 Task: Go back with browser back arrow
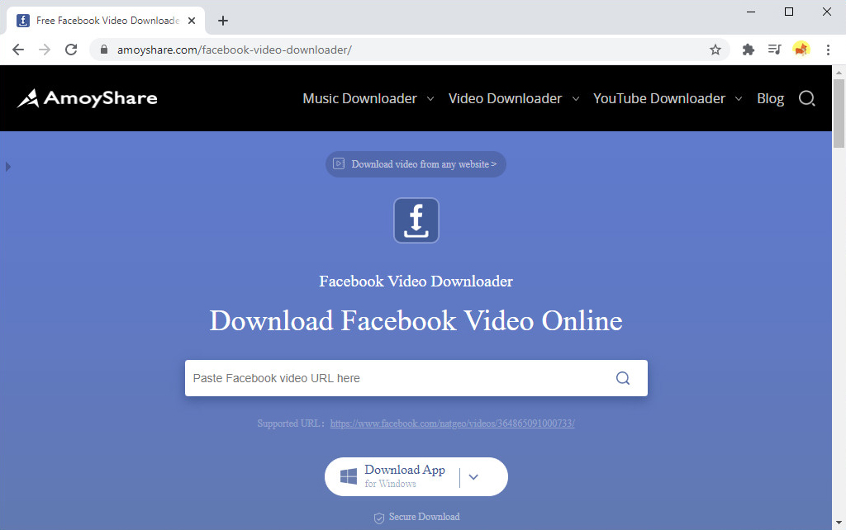pyautogui.click(x=18, y=50)
